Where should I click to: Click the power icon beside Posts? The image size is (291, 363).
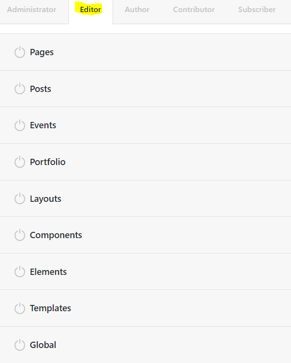[x=19, y=89]
